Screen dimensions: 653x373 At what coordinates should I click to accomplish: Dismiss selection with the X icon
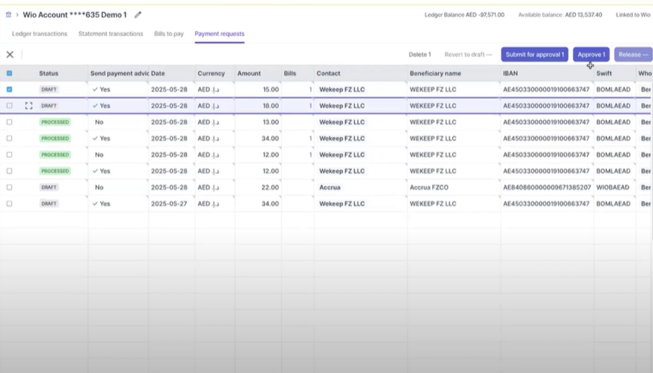coord(10,55)
